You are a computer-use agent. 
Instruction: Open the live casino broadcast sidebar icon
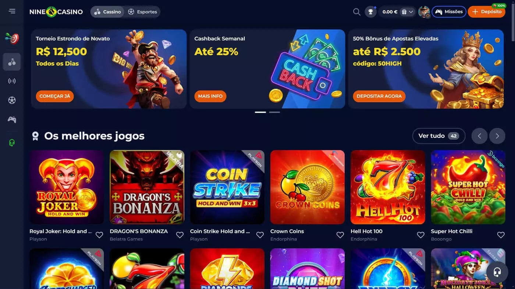pos(12,81)
